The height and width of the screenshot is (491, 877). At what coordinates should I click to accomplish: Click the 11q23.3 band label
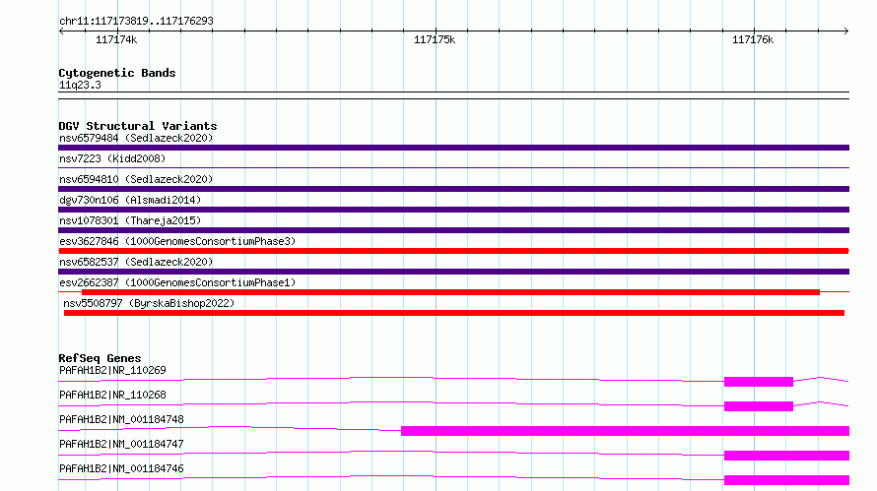pos(80,85)
